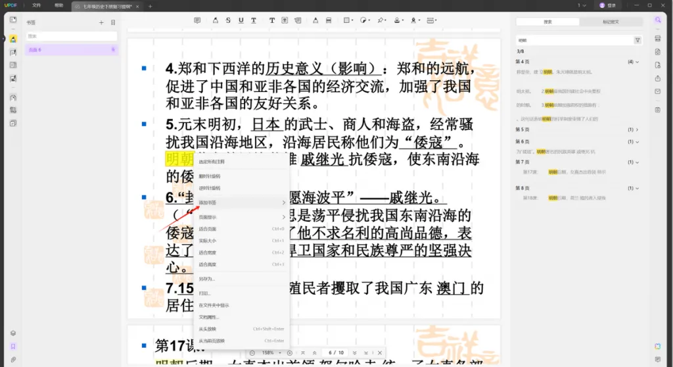The image size is (673, 367).
Task: Open the bookmark panel icon at bottom left
Action: (x=13, y=347)
